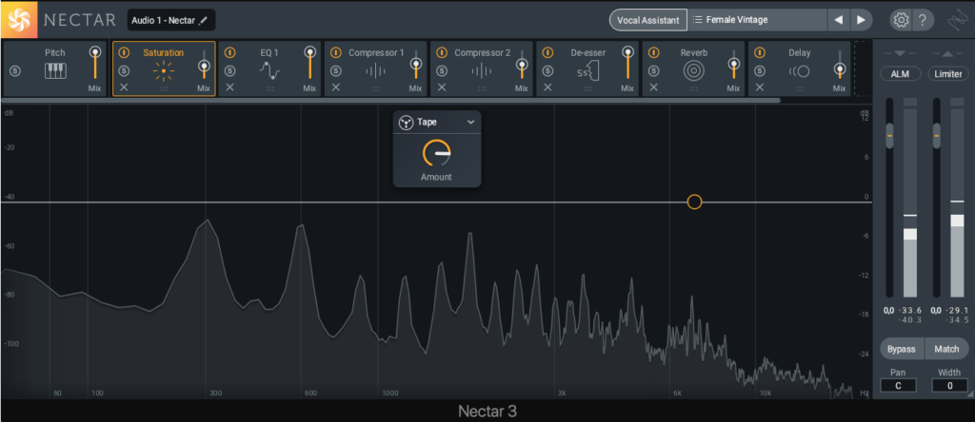The width and height of the screenshot is (975, 422).
Task: Click the Width value field
Action: (x=949, y=385)
